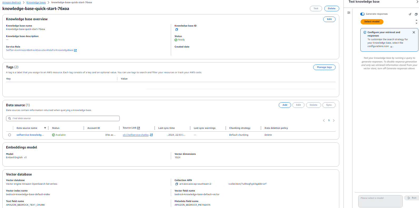
Task: Click the Account ID column header
Action: [x=94, y=128]
